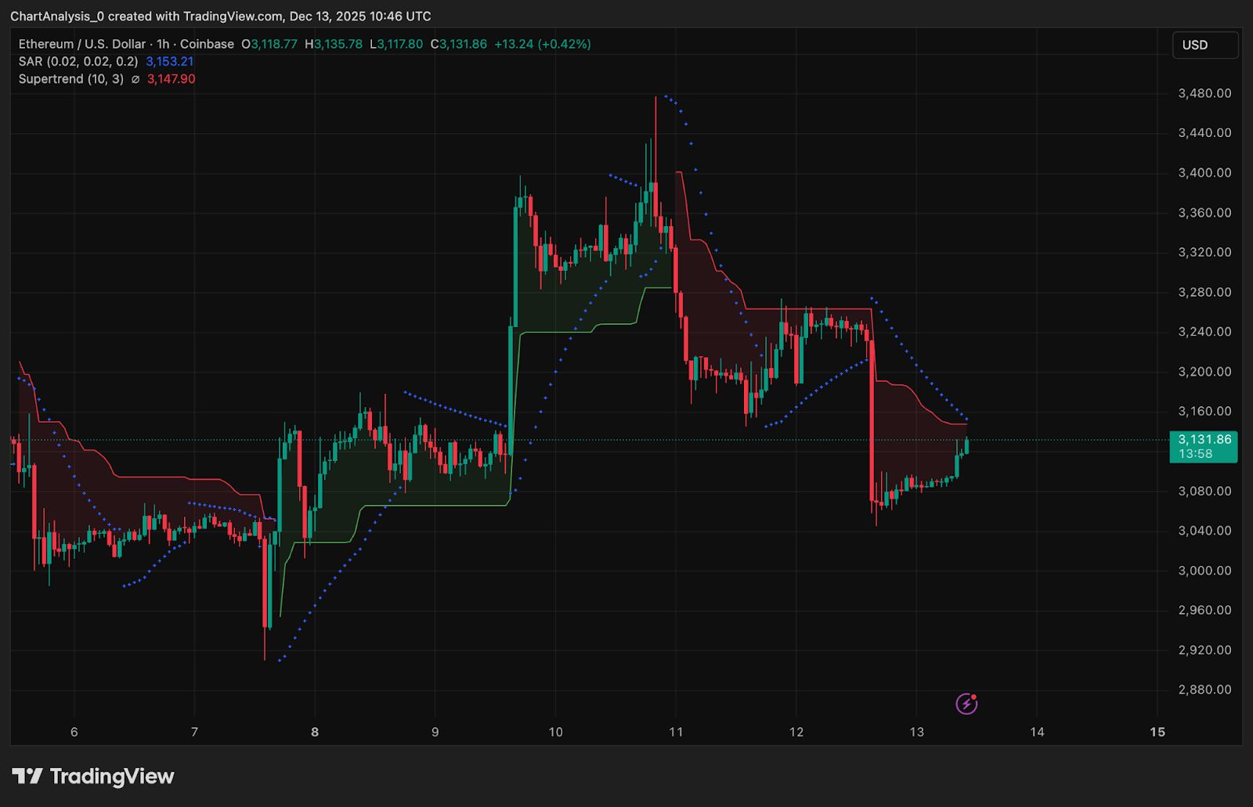Click the ChartAnalysis_0 title text
Image resolution: width=1253 pixels, height=807 pixels.
click(60, 15)
